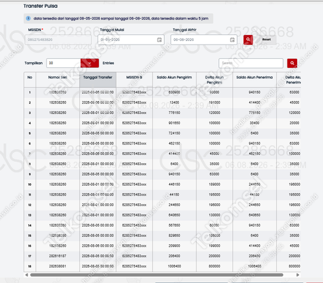Click sender balance 13400 in row 2

point(174,102)
